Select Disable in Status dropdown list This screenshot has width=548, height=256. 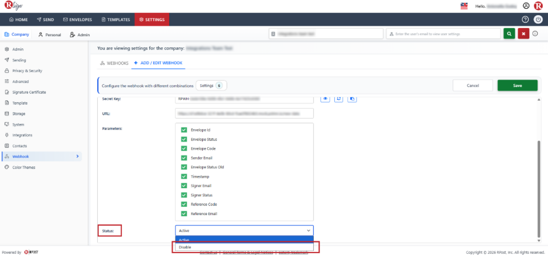pos(244,247)
